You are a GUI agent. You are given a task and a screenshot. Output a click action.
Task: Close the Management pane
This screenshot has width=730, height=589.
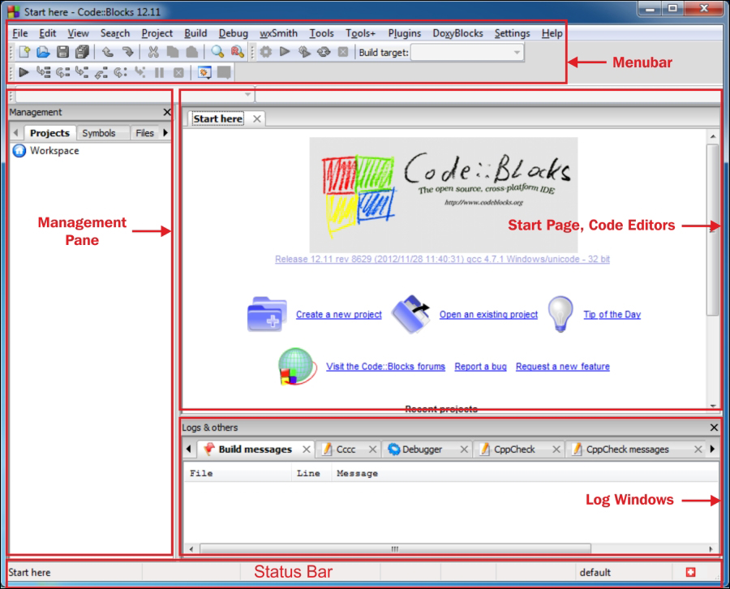(167, 112)
